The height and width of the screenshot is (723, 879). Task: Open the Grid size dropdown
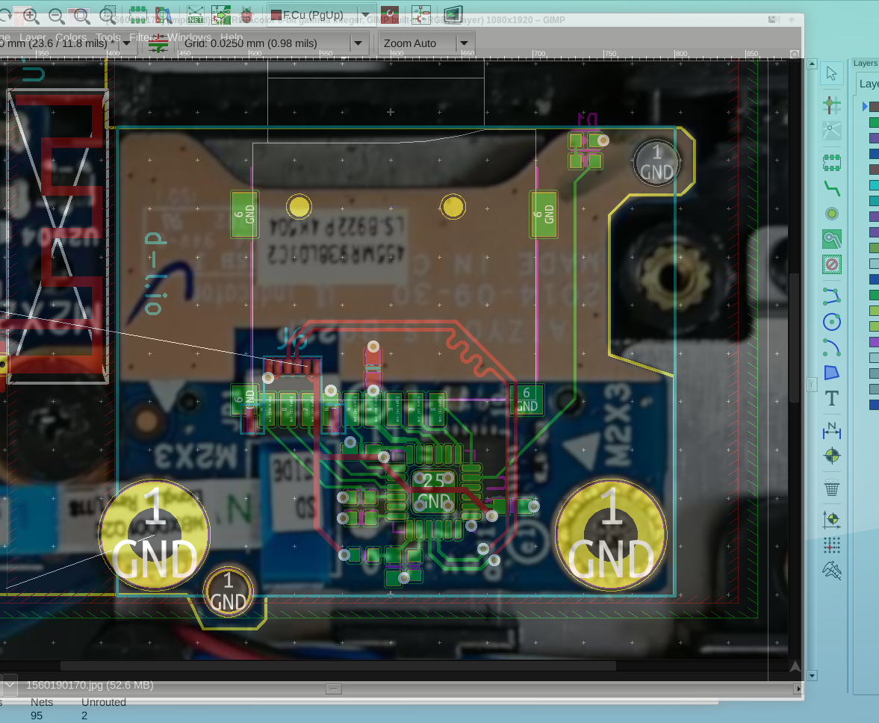(273, 43)
